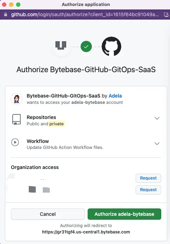Click the GitHub Octocat logo
This screenshot has width=170, height=244.
(x=111, y=46)
